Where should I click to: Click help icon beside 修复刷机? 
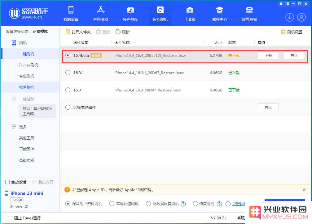coord(219,204)
